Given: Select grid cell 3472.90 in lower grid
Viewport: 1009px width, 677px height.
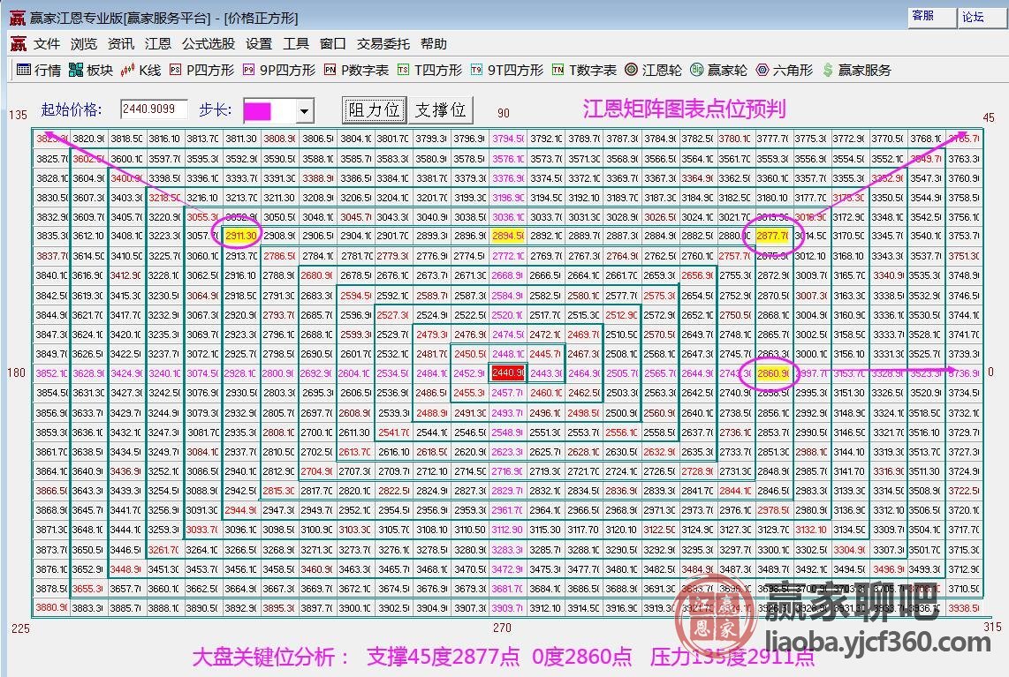Looking at the screenshot, I should (x=508, y=569).
